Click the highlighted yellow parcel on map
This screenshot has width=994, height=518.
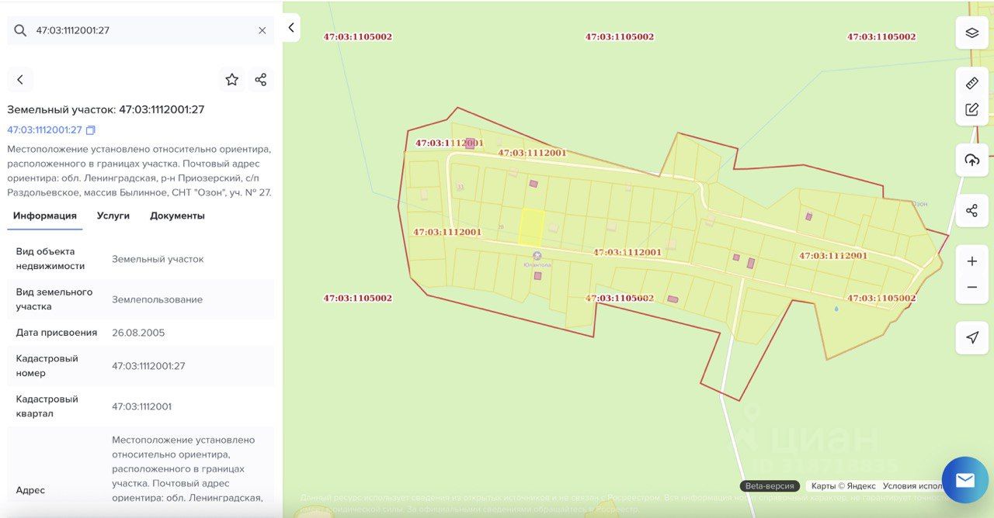530,227
